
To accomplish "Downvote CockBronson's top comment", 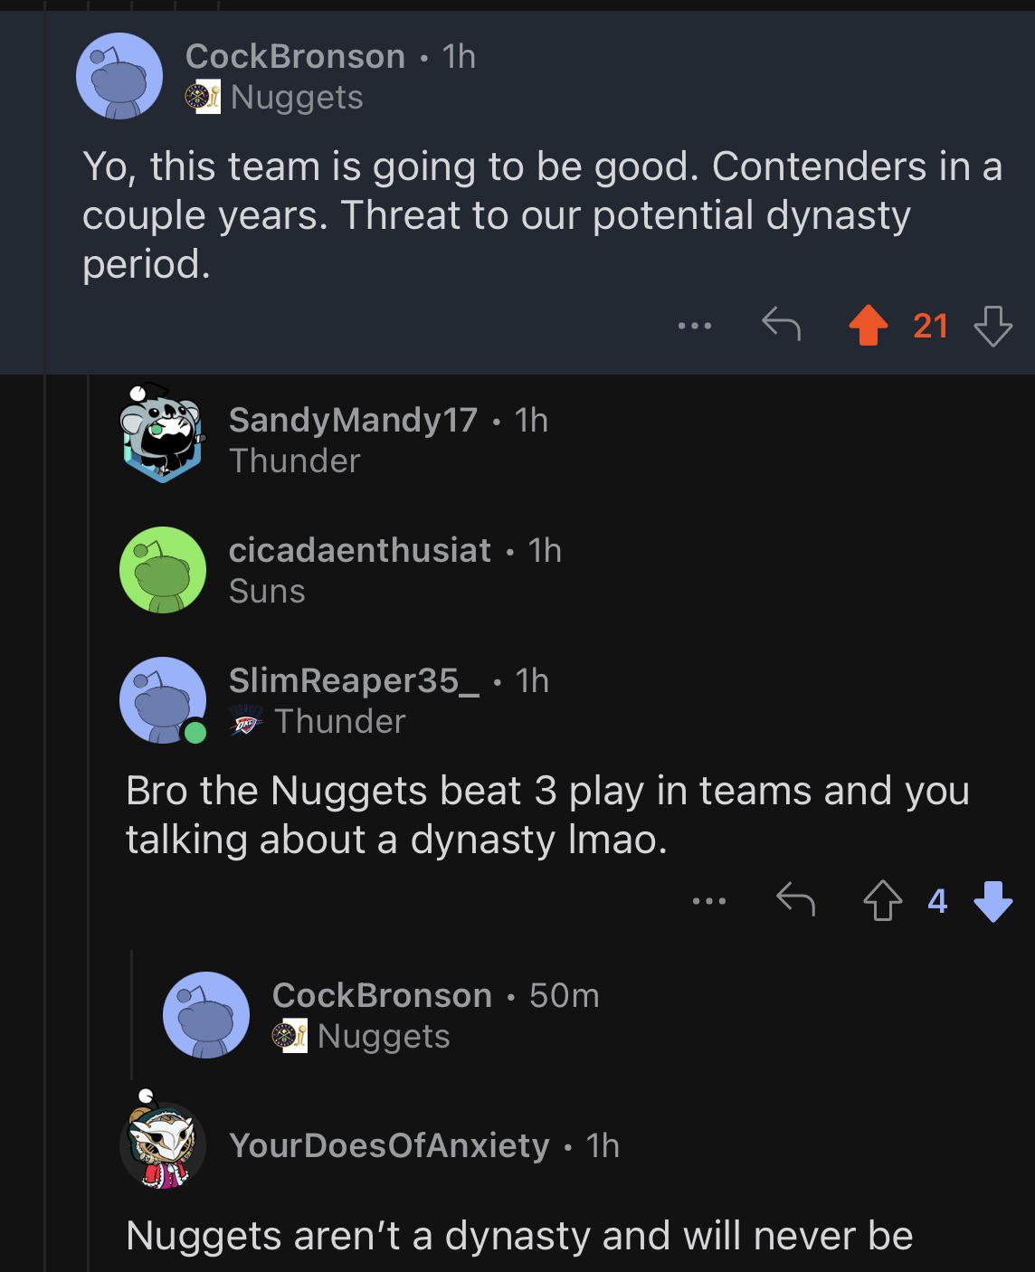I will tap(992, 326).
